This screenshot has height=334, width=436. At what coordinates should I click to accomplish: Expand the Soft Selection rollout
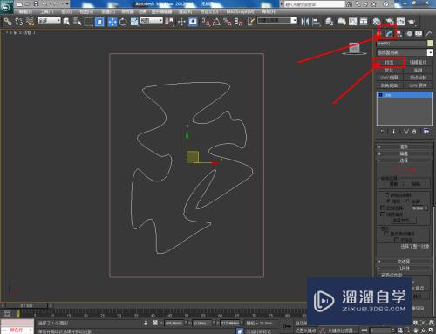click(x=404, y=262)
